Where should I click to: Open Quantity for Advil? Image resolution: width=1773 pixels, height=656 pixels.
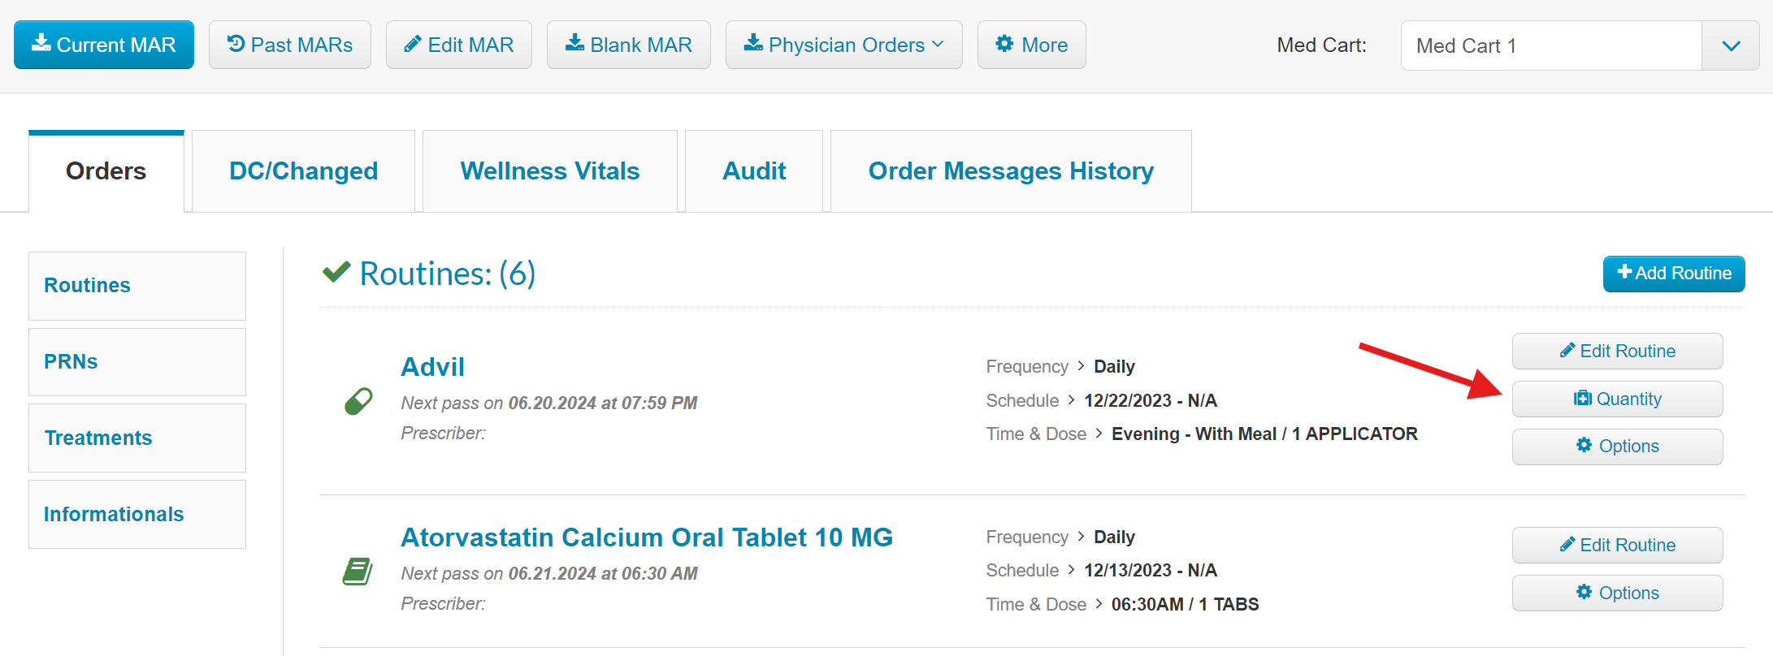click(1617, 399)
